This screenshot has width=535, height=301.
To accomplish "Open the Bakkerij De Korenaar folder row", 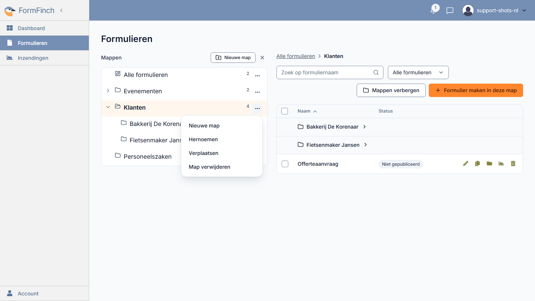I will click(x=400, y=127).
